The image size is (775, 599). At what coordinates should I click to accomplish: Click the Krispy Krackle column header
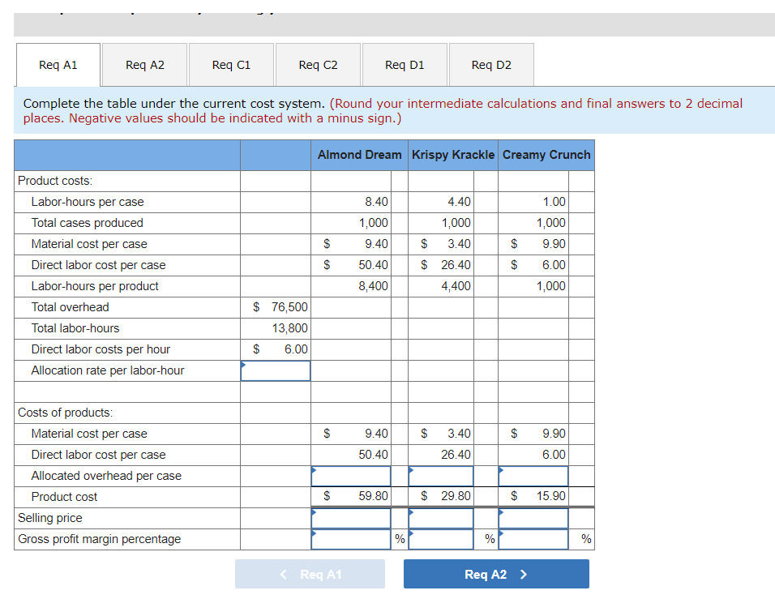453,155
